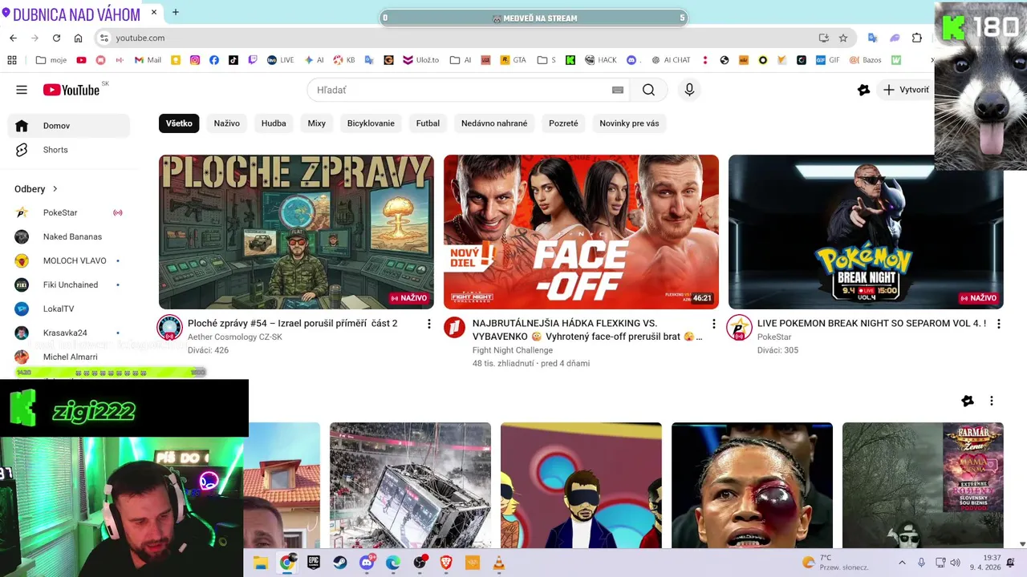Select the Naživo filter chip

227,123
